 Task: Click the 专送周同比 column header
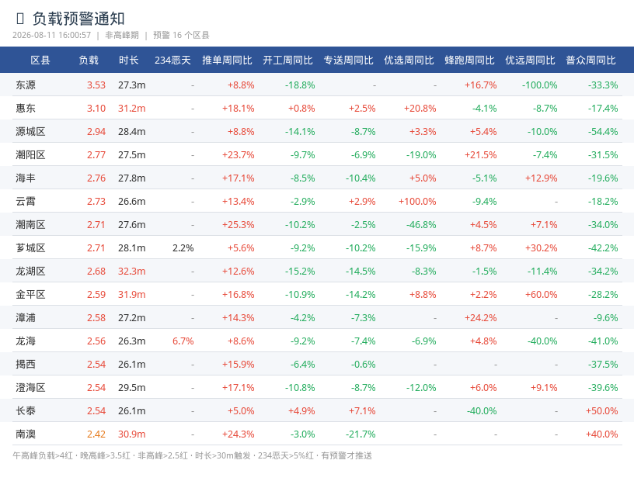349,61
